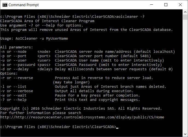This screenshot has width=188, height=137.
Task: Click the "-u or --user" parameter line
Action: [82, 60]
